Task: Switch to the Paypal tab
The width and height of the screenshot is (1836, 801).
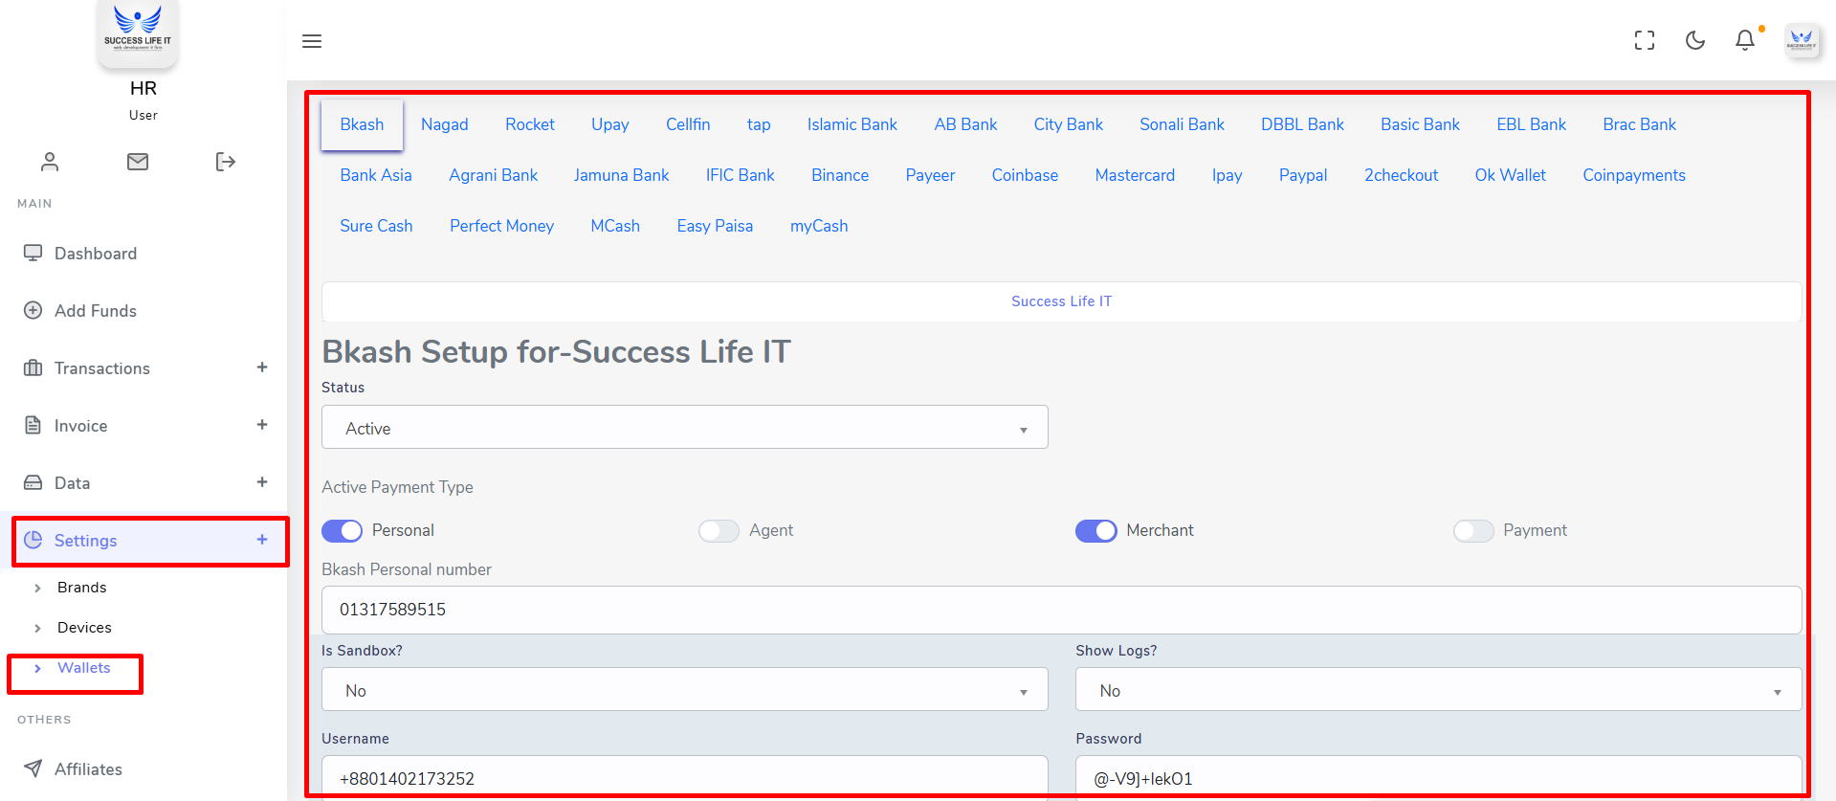Action: pyautogui.click(x=1303, y=175)
